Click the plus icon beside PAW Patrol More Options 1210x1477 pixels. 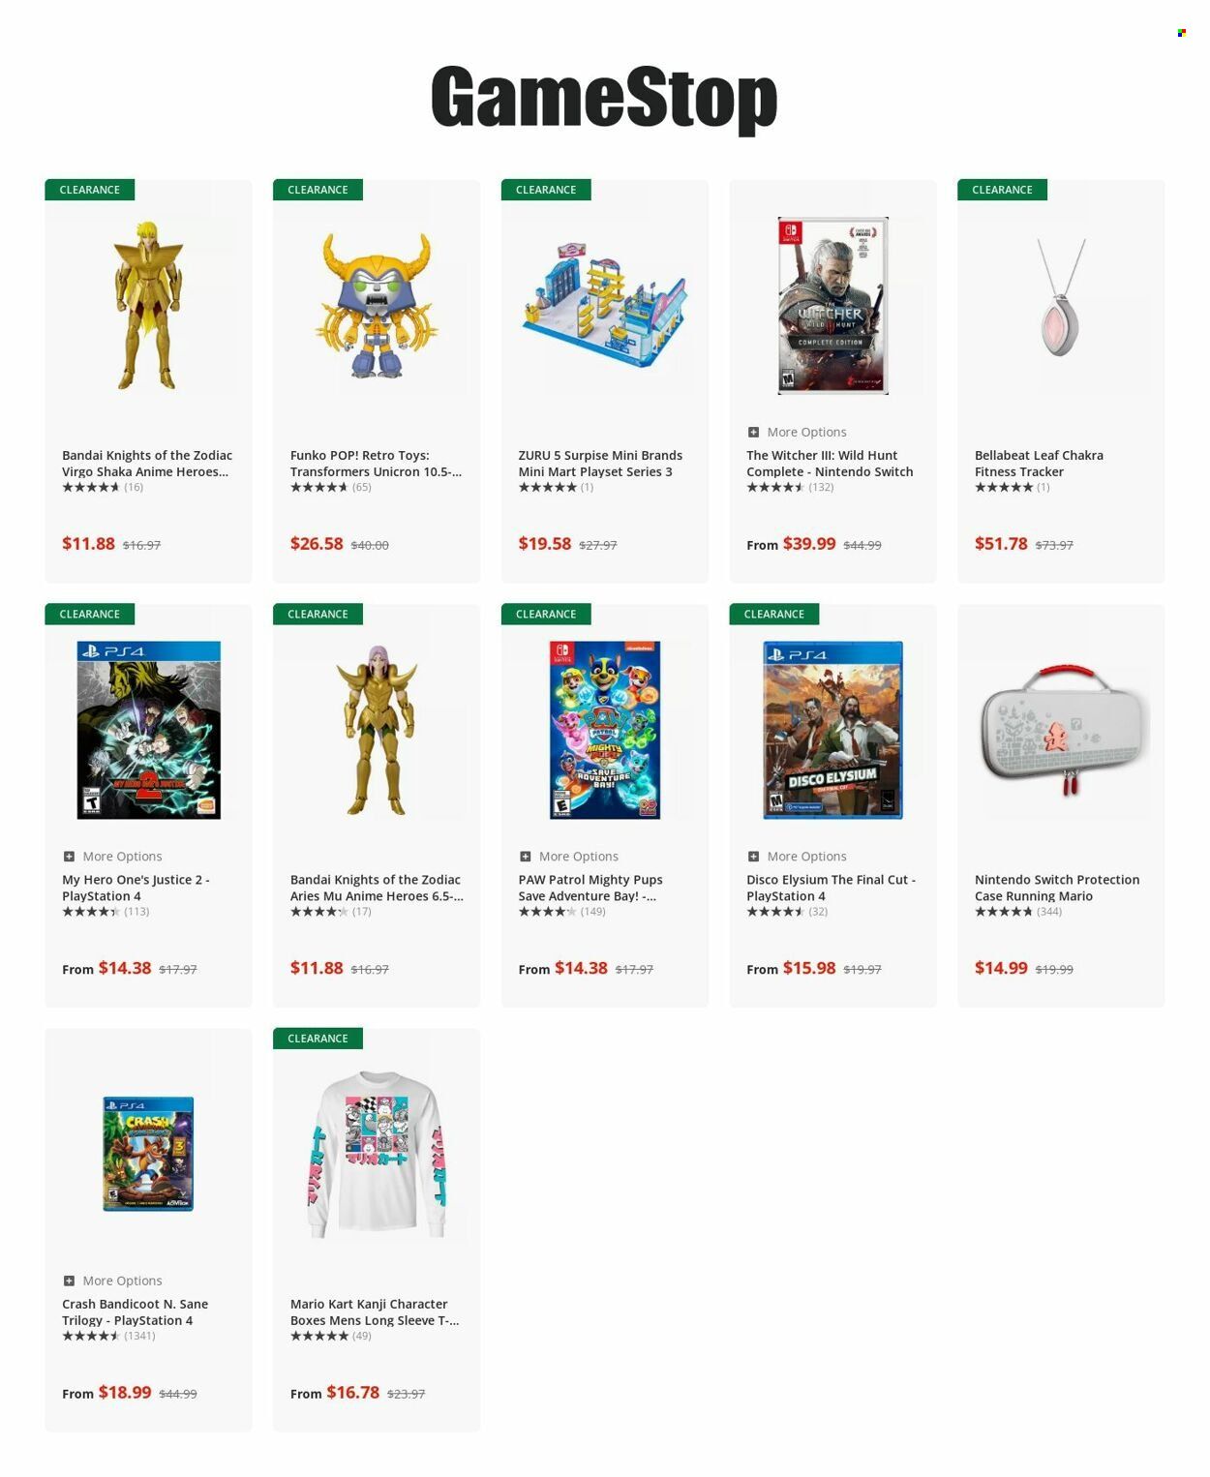[x=525, y=857]
